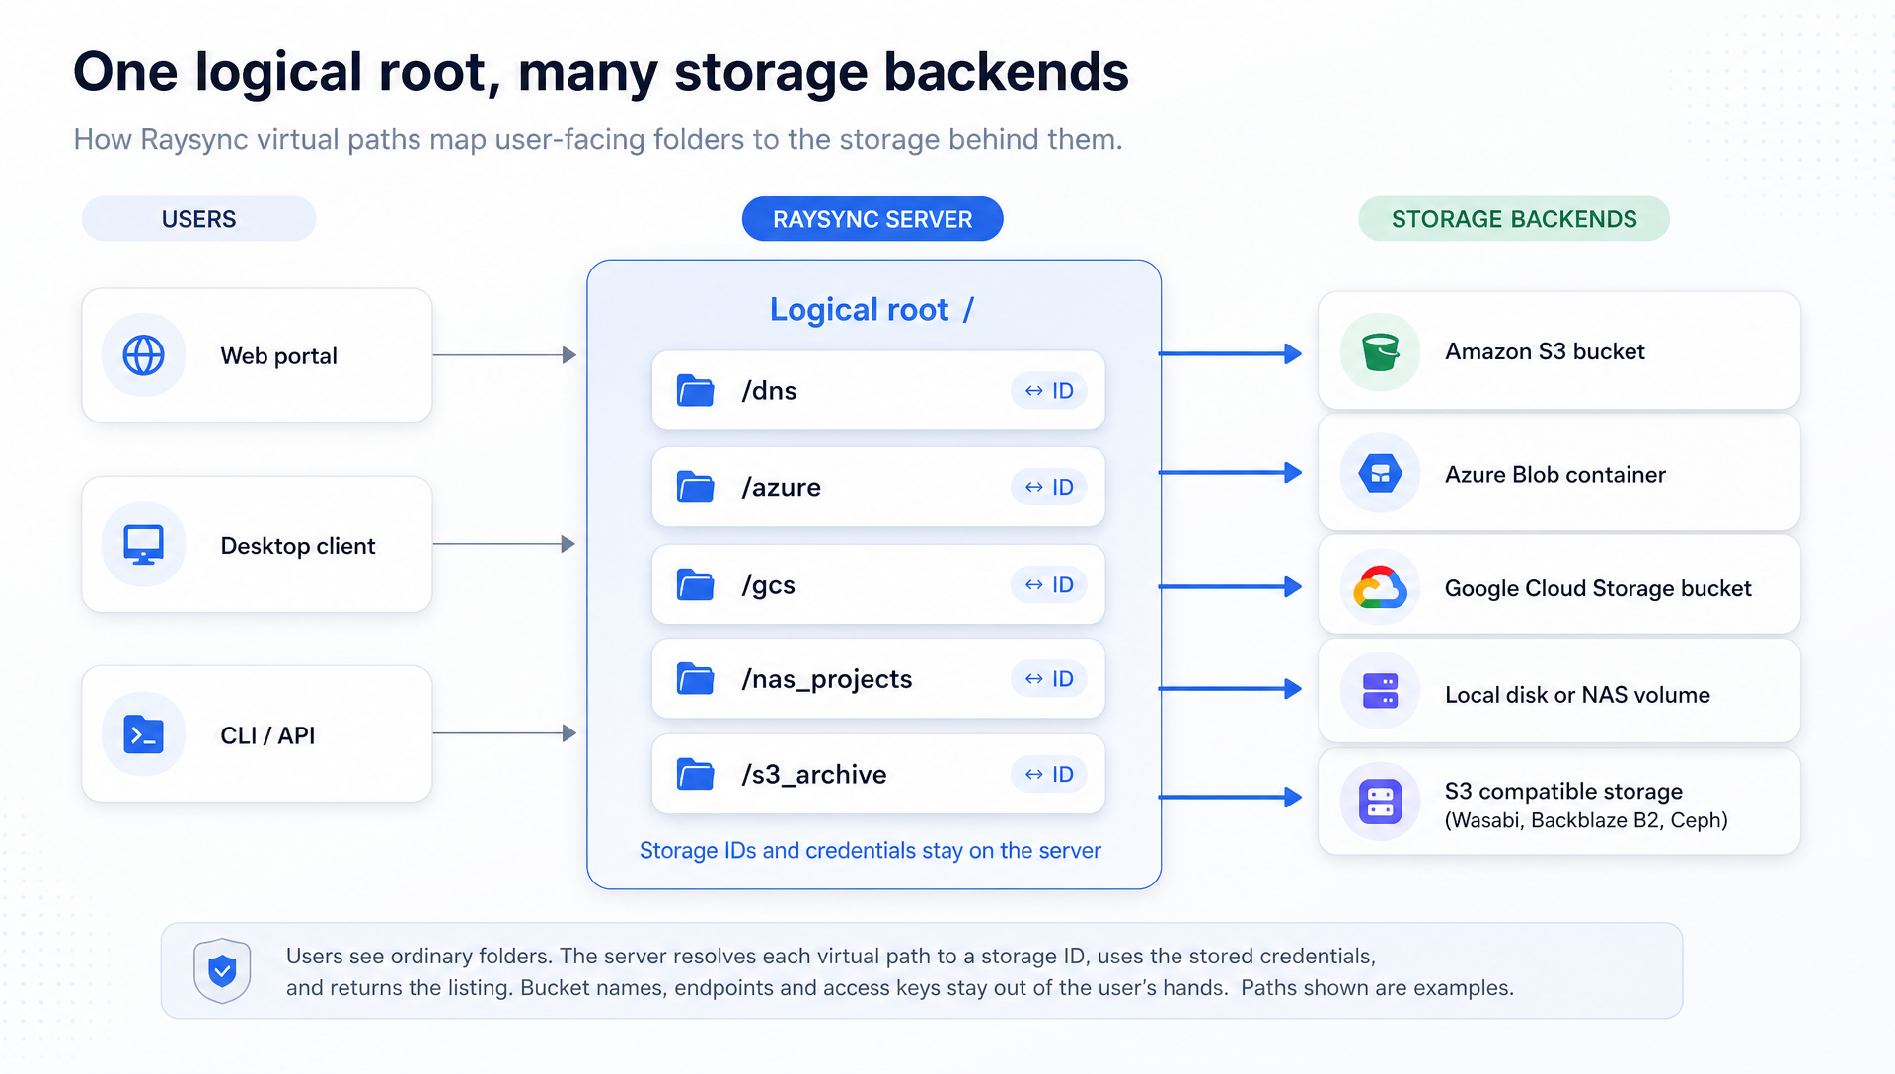Click the 'Google Cloud Storage bucket' text

(1598, 588)
